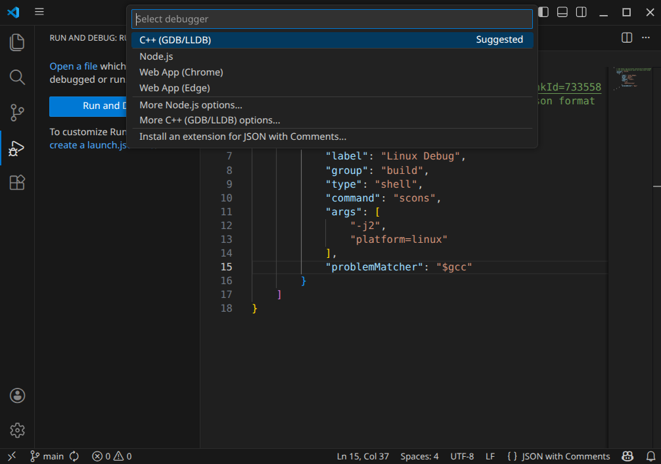Toggle the primary side bar layout icon

click(x=543, y=12)
